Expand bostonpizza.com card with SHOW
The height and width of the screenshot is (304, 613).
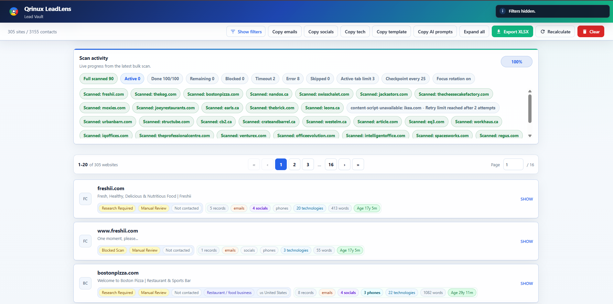click(x=527, y=283)
